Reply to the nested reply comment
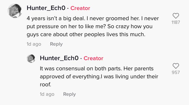Screen dimensions: 189x105 [x=69, y=94]
